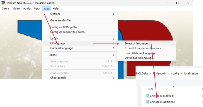Click Export UI translation template...
The width and height of the screenshot is (203, 107).
point(146,48)
